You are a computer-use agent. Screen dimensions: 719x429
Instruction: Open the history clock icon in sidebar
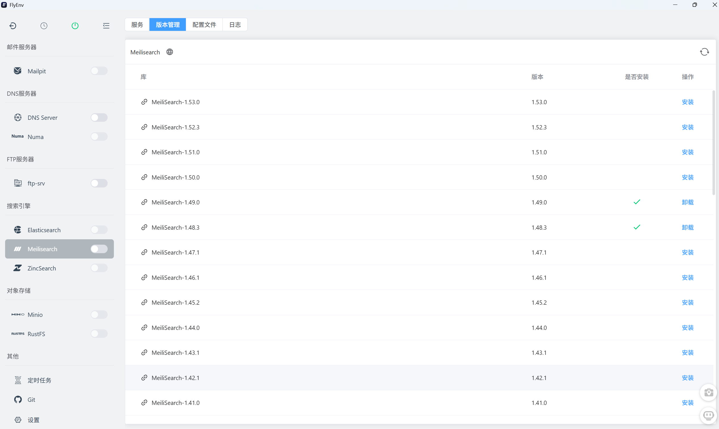pyautogui.click(x=44, y=26)
